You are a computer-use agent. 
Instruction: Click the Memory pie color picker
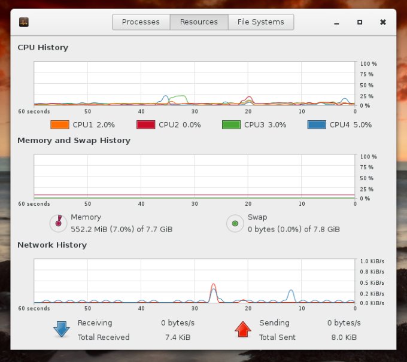click(59, 223)
